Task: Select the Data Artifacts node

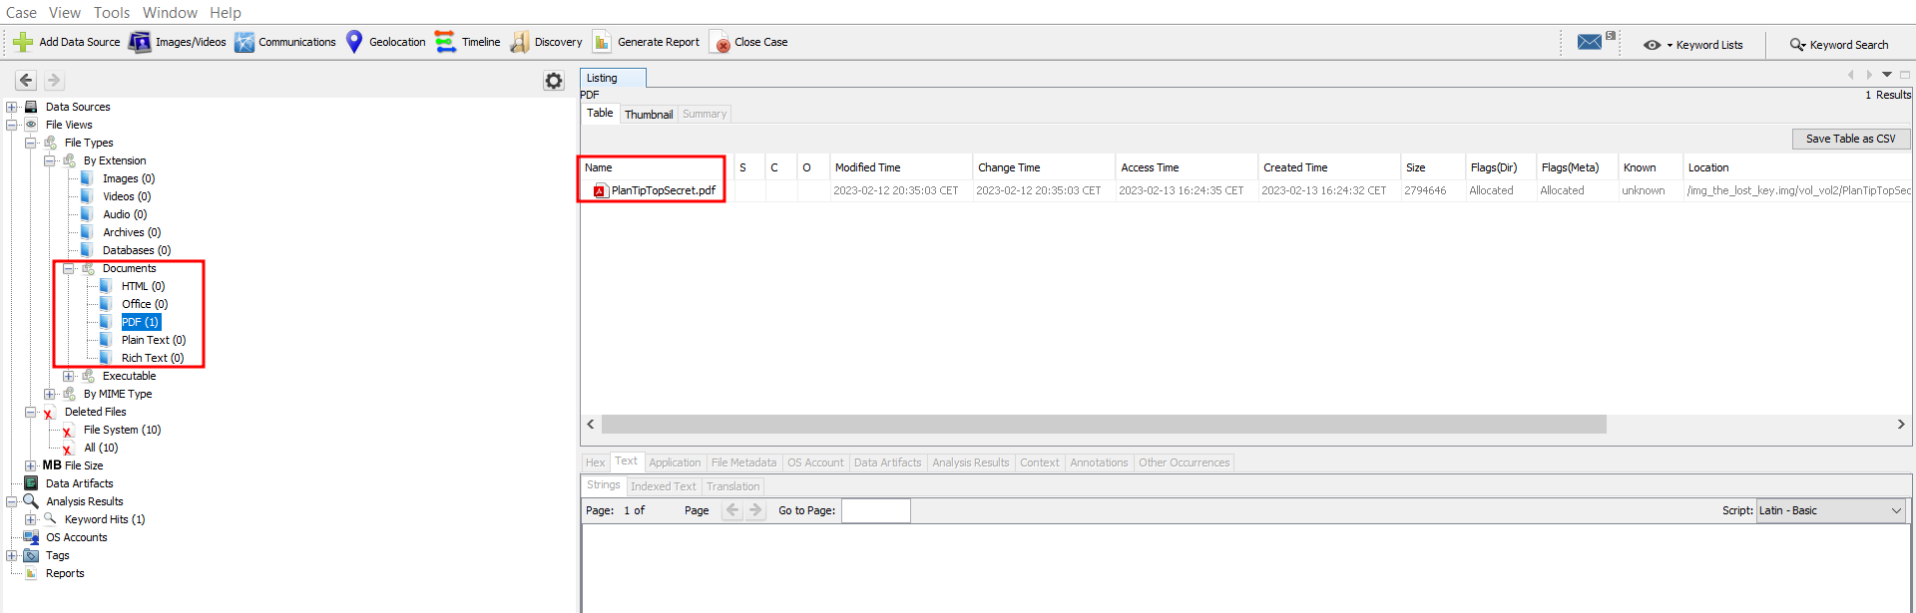Action: point(80,483)
